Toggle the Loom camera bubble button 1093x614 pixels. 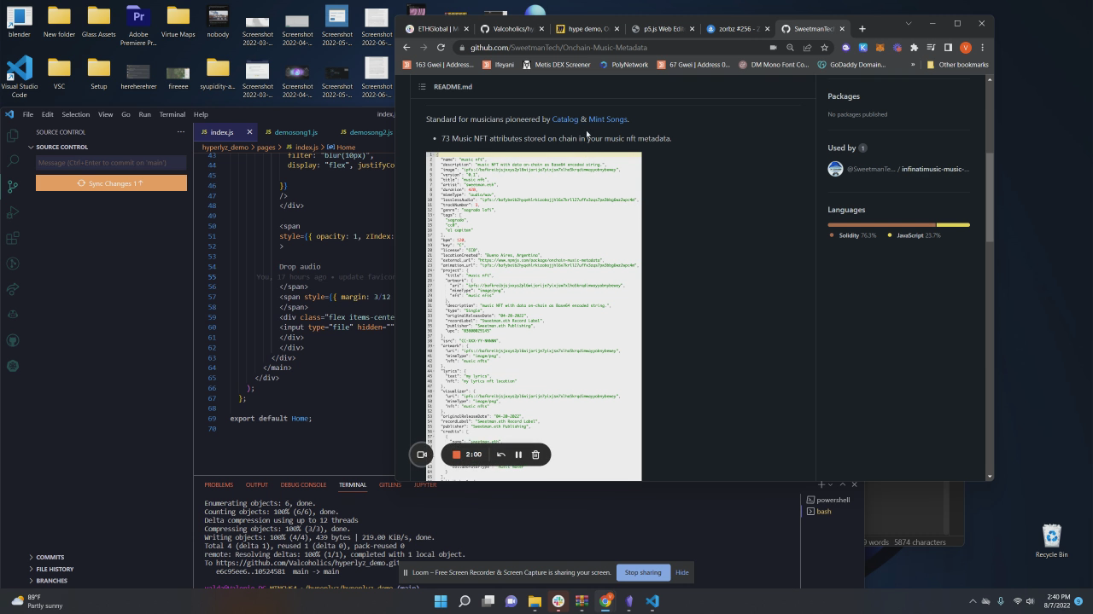click(x=422, y=455)
